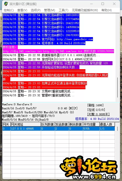
Task: Click the [M] indicator in status area
Action: pos(71,108)
